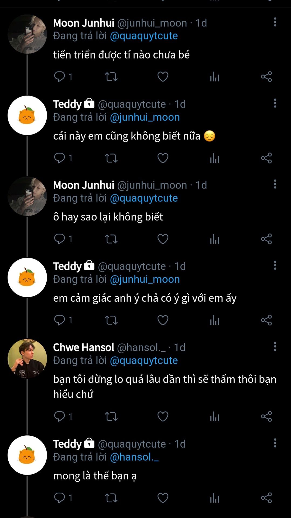Viewport: 291px width, 518px height.
Task: Open the @junhui_moon mention in "cái này em" tweet
Action: pyautogui.click(x=145, y=117)
